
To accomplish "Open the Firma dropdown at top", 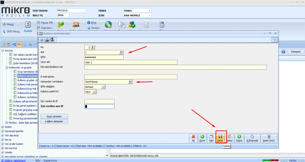I will click(x=149, y=11).
